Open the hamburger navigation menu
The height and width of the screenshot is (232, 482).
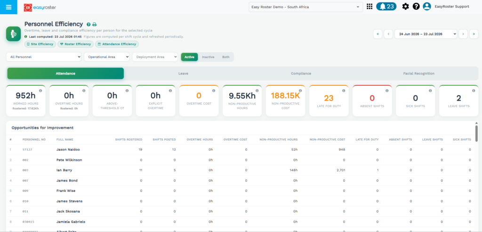[x=8, y=7]
